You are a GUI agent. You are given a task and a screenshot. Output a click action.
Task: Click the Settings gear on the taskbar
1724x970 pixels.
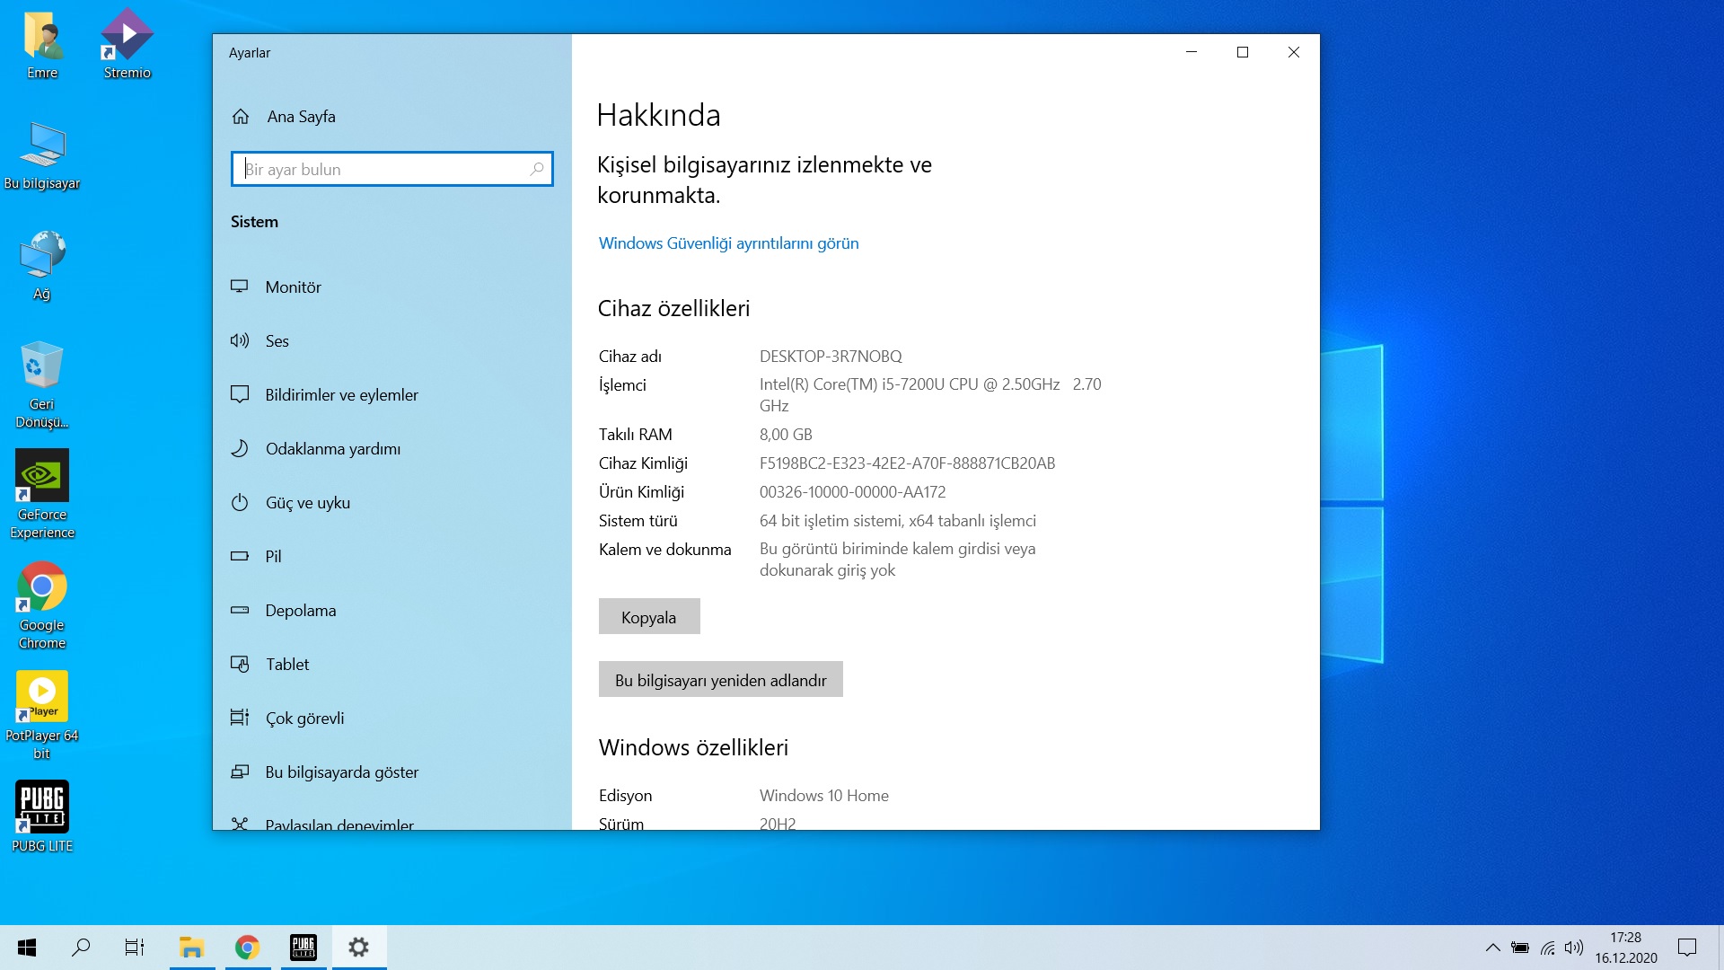359,948
